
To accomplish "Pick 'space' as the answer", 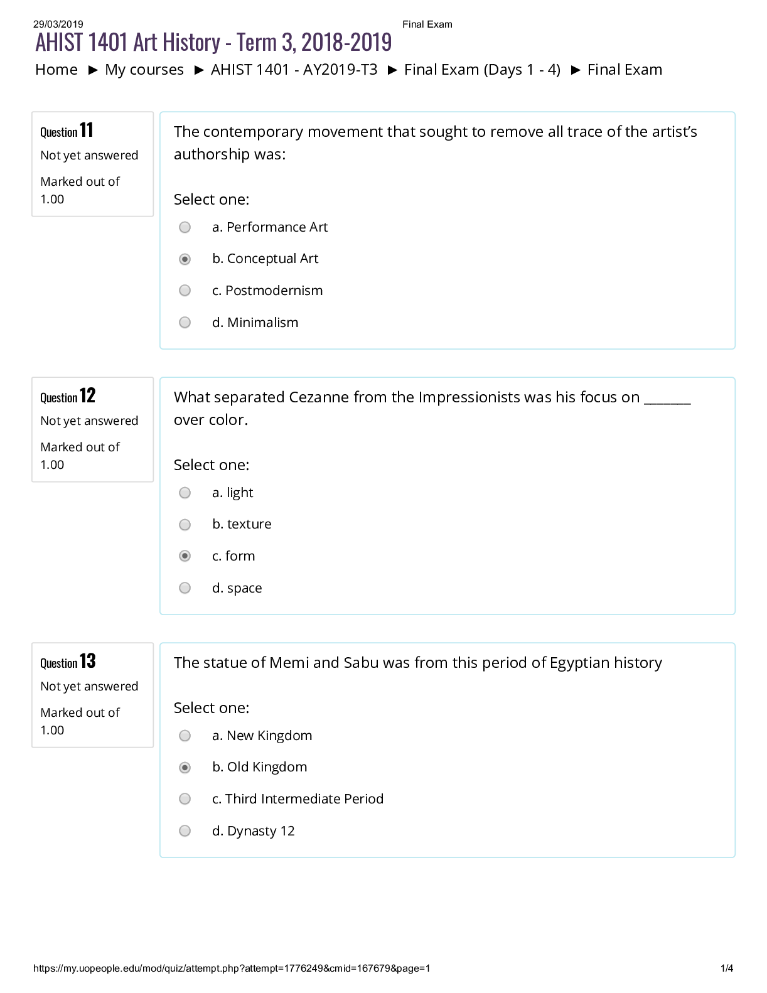I will coord(185,588).
